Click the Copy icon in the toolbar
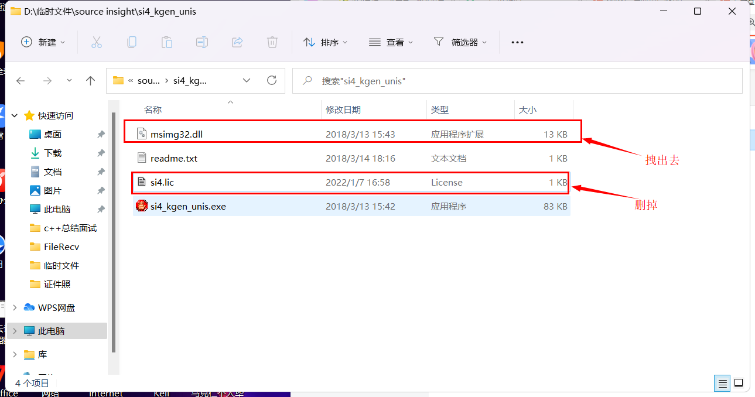 pyautogui.click(x=131, y=42)
